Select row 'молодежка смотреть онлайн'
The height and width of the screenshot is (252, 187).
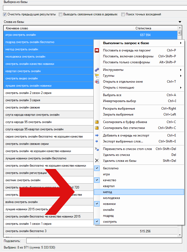49,57
